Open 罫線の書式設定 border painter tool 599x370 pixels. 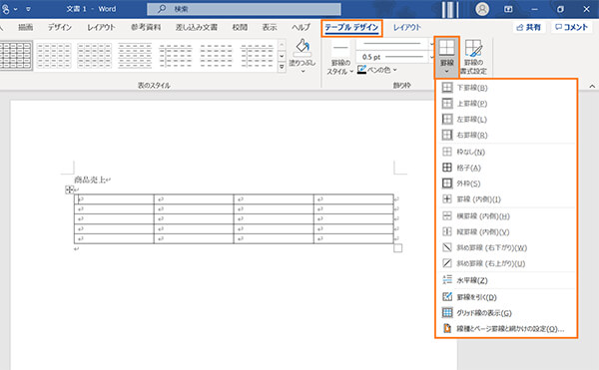pyautogui.click(x=473, y=57)
